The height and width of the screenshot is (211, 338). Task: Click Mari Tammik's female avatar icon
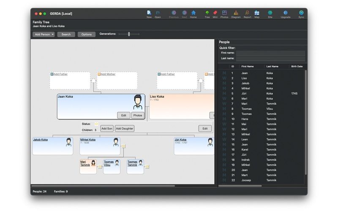(x=93, y=163)
